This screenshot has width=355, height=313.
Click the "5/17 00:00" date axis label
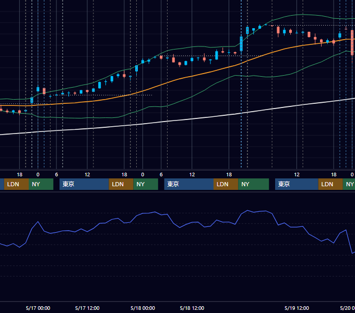click(x=38, y=308)
